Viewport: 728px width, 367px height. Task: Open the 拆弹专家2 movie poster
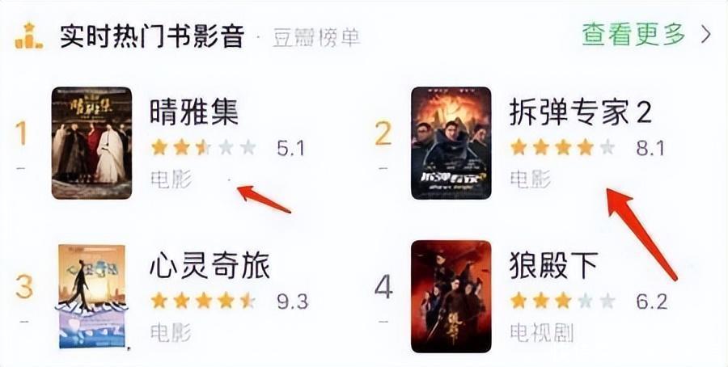point(451,143)
